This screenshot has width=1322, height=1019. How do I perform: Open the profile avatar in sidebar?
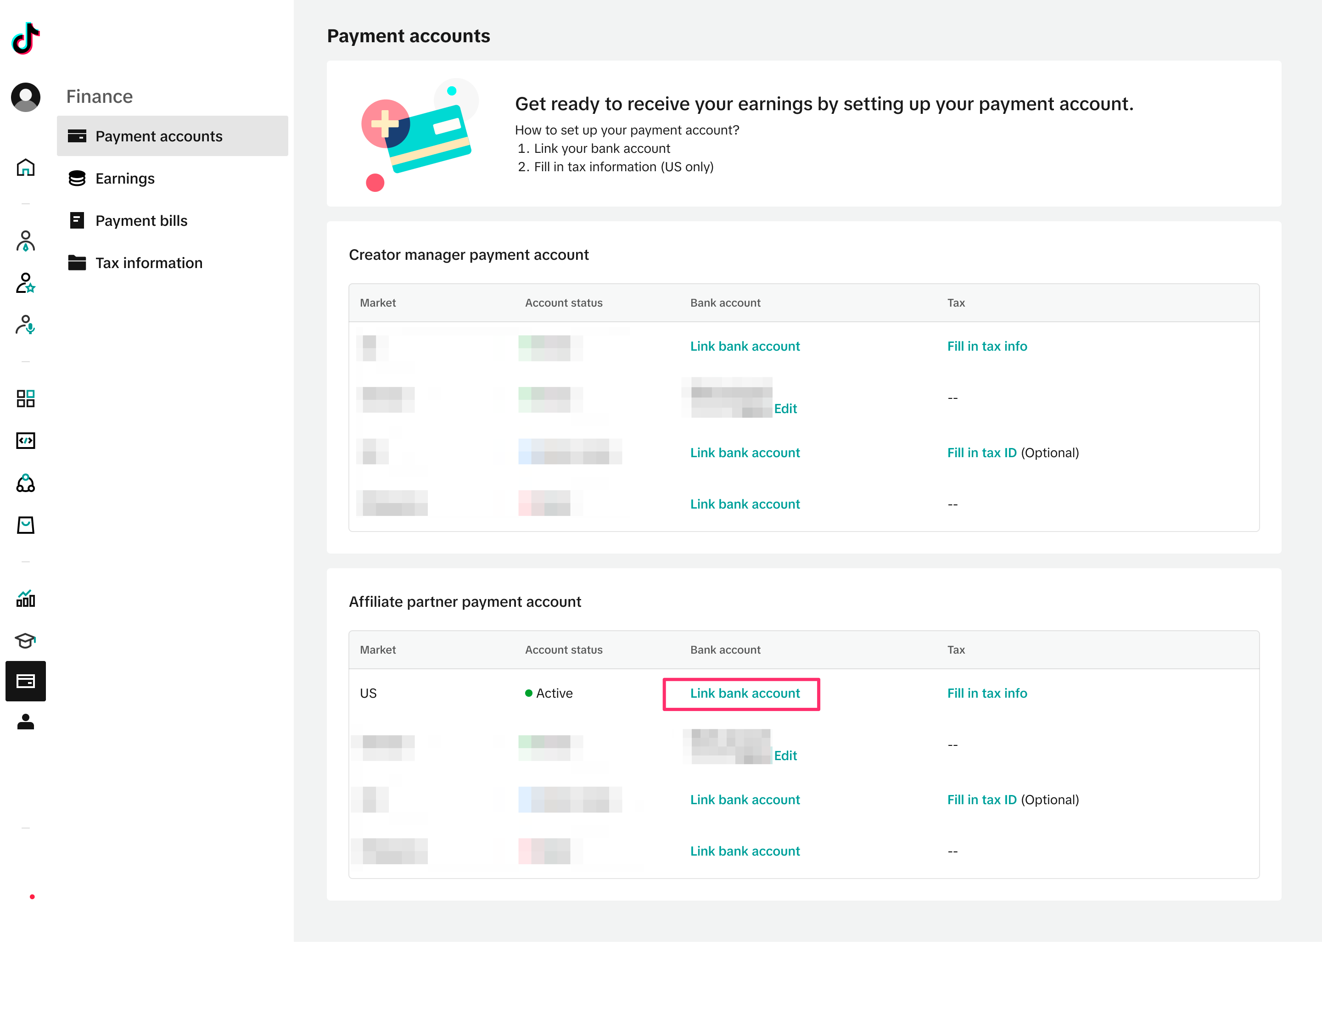point(25,97)
